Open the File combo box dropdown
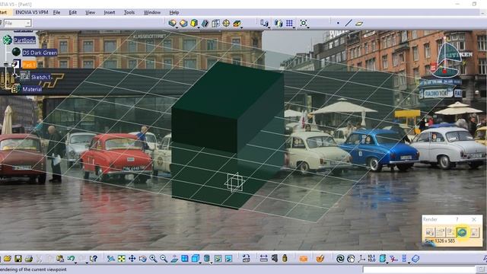487x274 pixels. 27,24
